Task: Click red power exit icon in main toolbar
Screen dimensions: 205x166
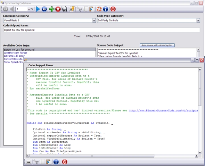Action: 113,9
